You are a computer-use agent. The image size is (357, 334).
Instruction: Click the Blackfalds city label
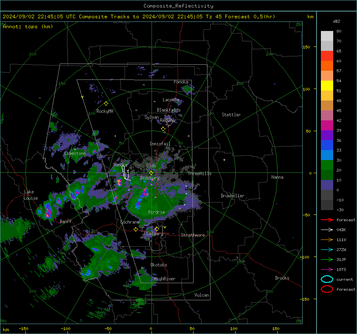[x=169, y=110]
